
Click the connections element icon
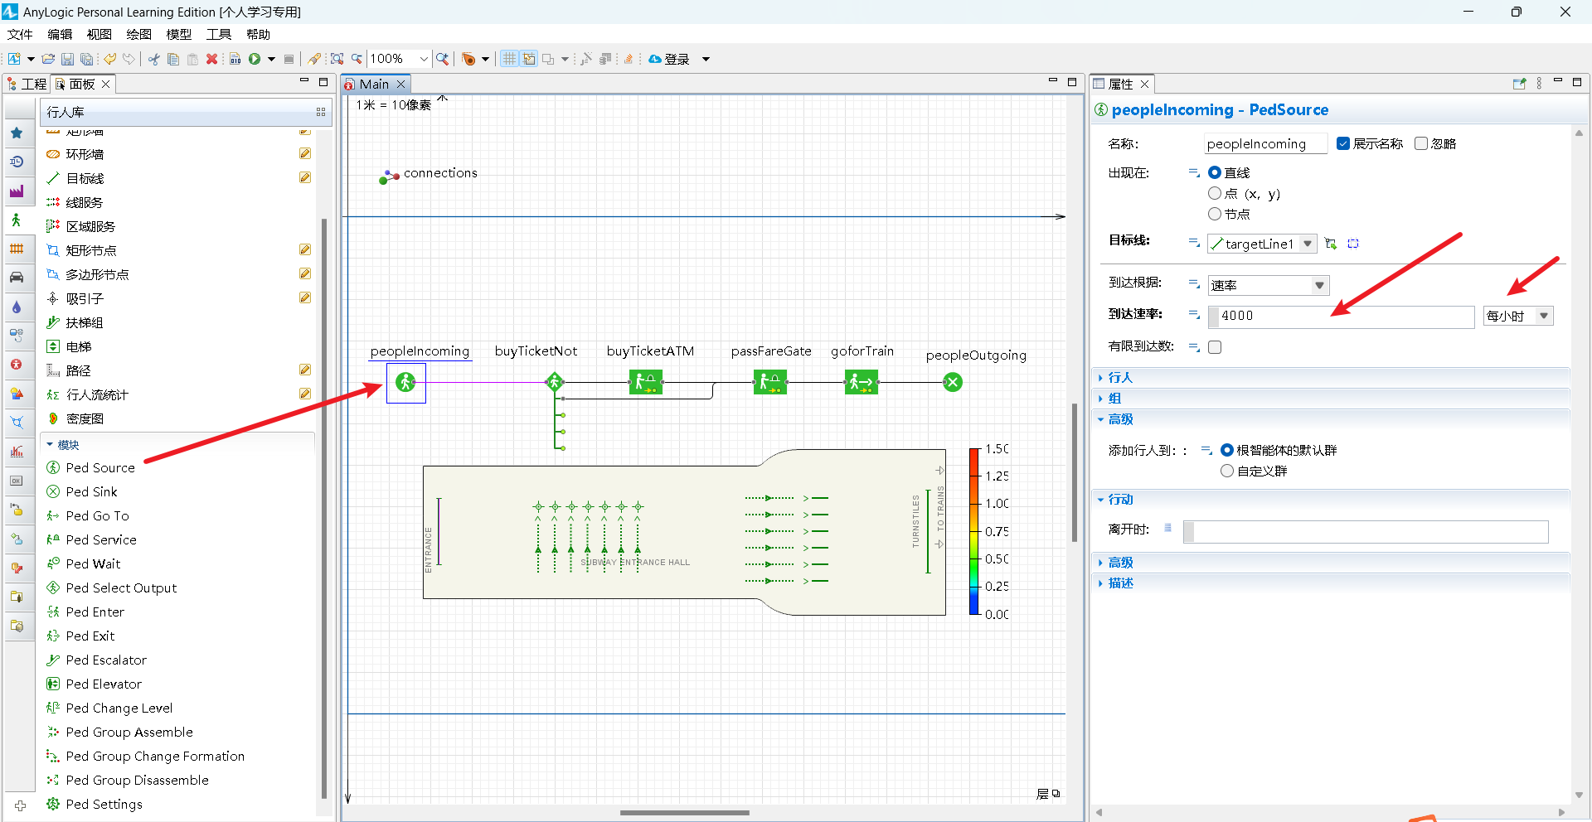(389, 176)
